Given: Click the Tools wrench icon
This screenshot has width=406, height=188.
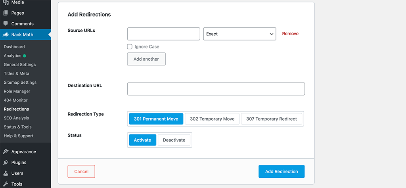Looking at the screenshot, I should pos(6,184).
